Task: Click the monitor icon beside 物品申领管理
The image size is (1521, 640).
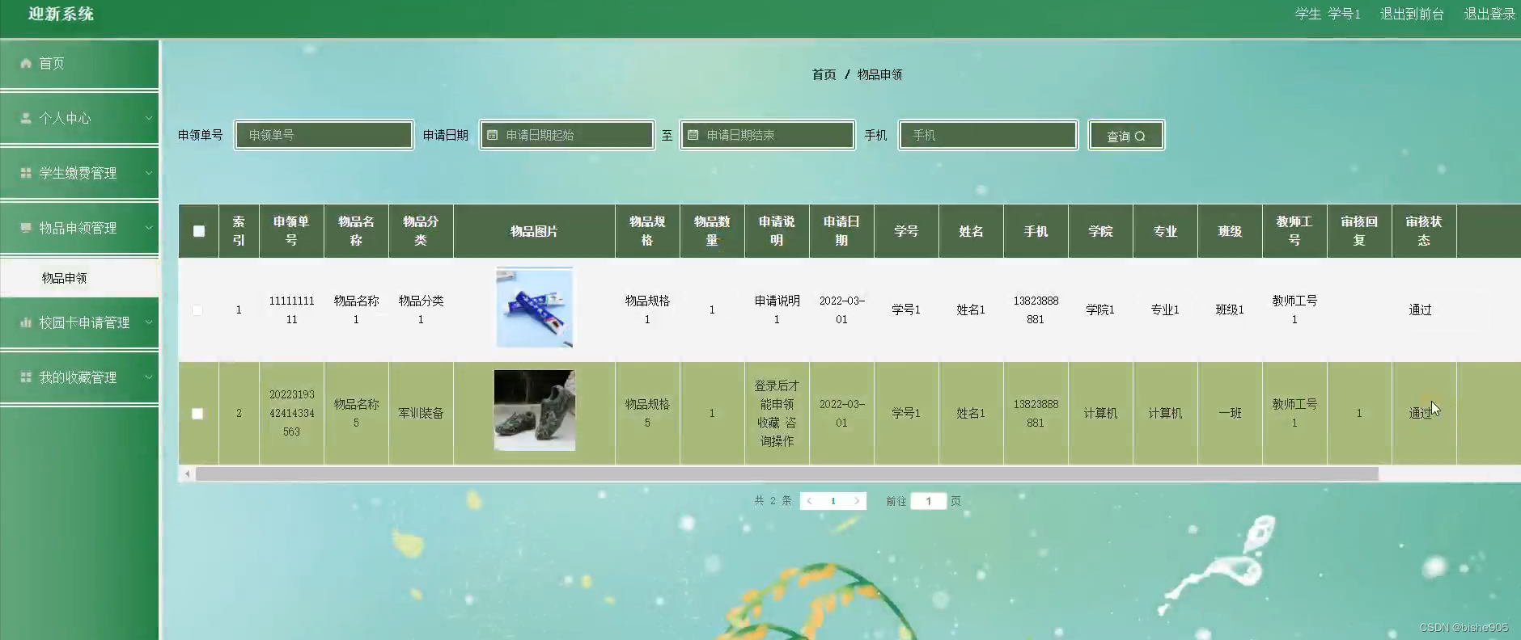Action: pos(26,228)
